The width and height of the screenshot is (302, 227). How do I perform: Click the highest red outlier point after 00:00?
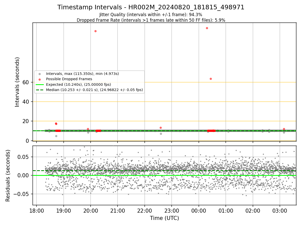(207, 28)
